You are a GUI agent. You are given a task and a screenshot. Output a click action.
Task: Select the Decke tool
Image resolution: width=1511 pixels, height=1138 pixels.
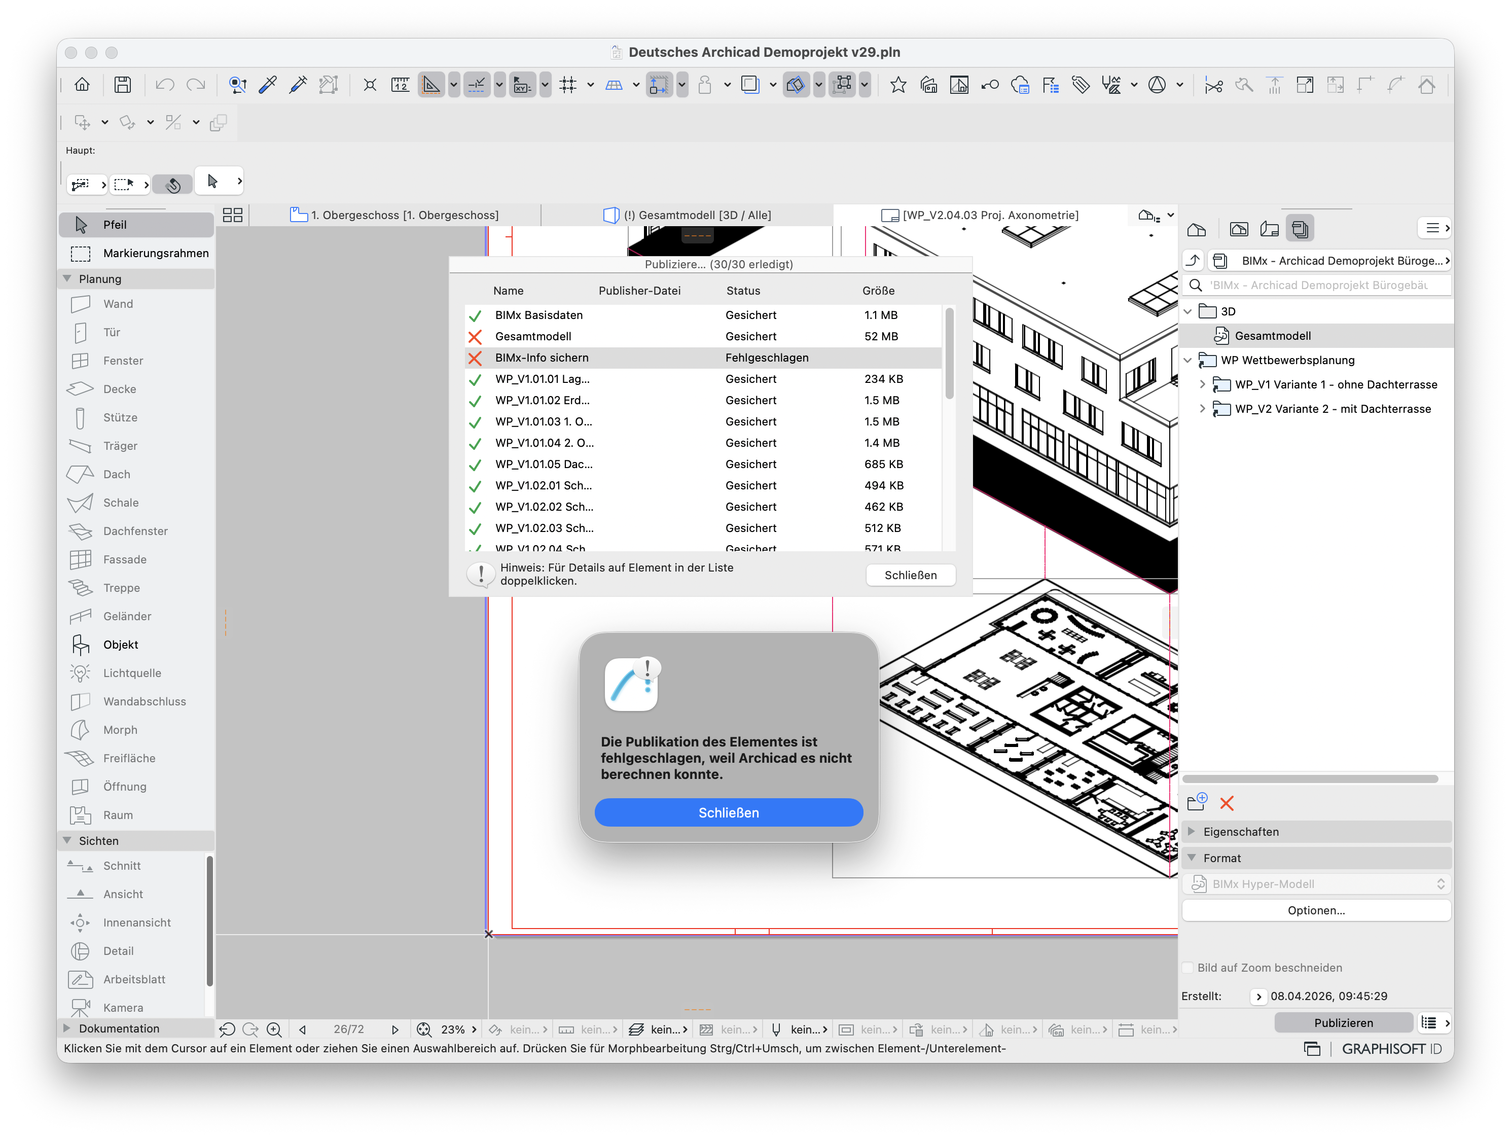(x=135, y=389)
